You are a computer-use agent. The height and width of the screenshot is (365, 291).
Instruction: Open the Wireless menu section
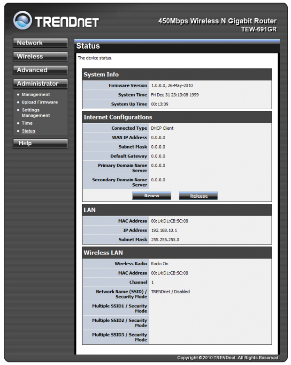[x=40, y=57]
